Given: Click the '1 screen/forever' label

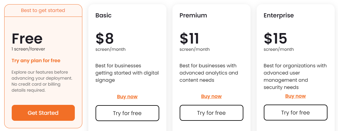Looking at the screenshot, I should [28, 49].
